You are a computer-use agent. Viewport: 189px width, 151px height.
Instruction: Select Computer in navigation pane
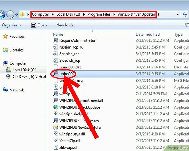(x=18, y=63)
